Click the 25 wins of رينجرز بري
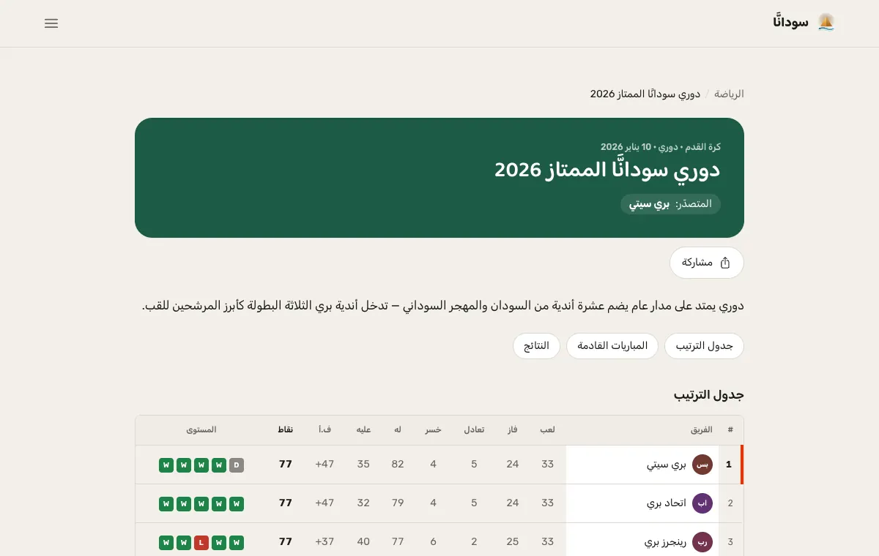The height and width of the screenshot is (556, 879). pos(513,542)
